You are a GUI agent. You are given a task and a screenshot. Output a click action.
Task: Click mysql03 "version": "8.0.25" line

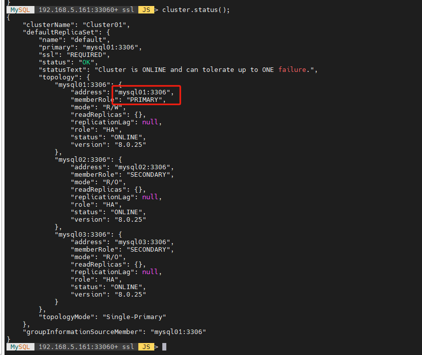pyautogui.click(x=108, y=295)
